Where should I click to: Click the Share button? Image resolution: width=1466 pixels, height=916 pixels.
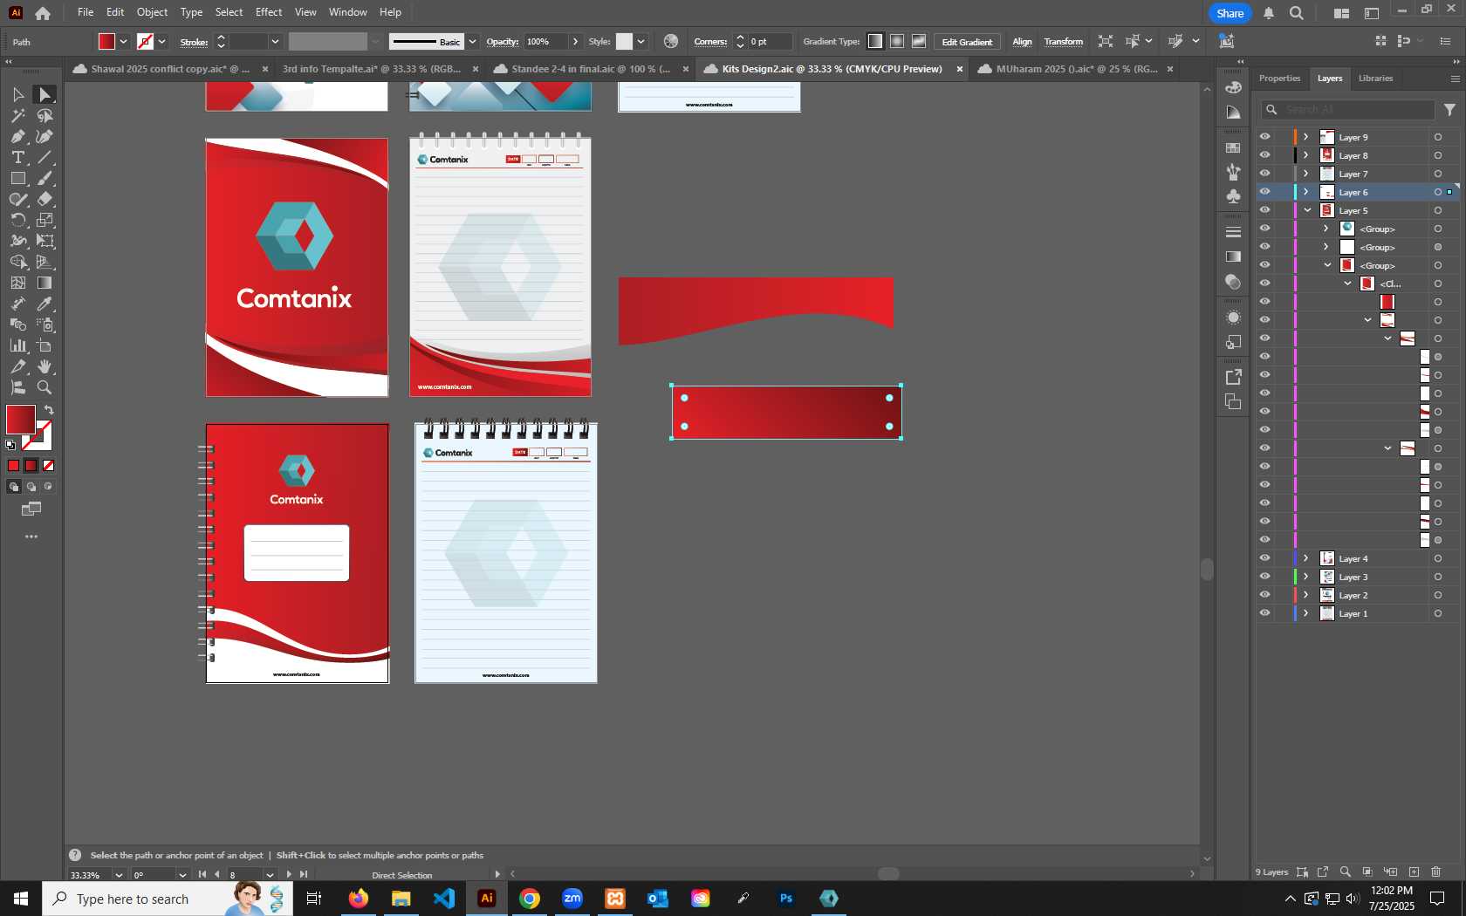tap(1230, 13)
